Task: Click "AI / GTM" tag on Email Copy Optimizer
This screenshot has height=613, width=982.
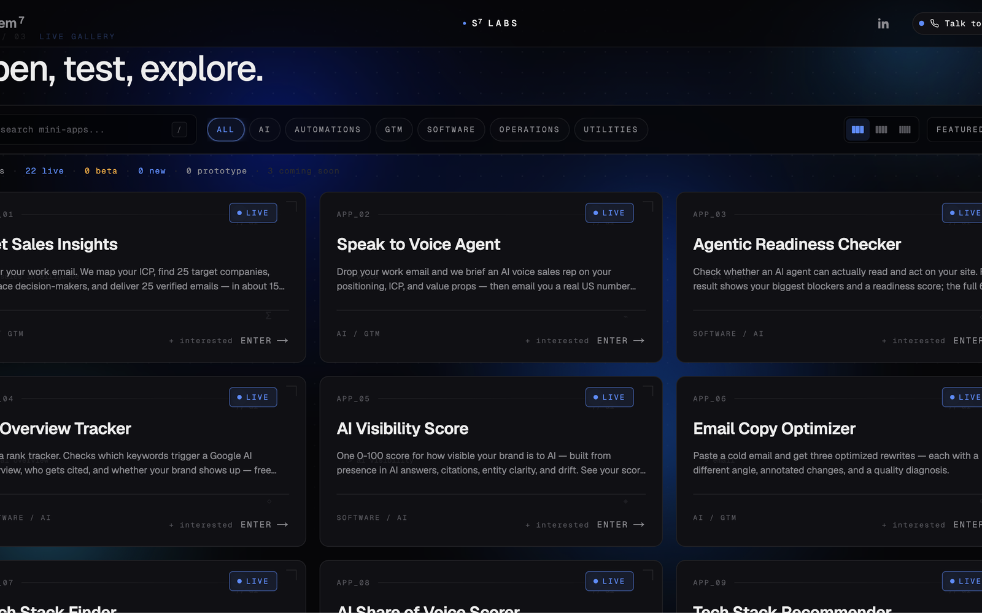Action: tap(714, 518)
